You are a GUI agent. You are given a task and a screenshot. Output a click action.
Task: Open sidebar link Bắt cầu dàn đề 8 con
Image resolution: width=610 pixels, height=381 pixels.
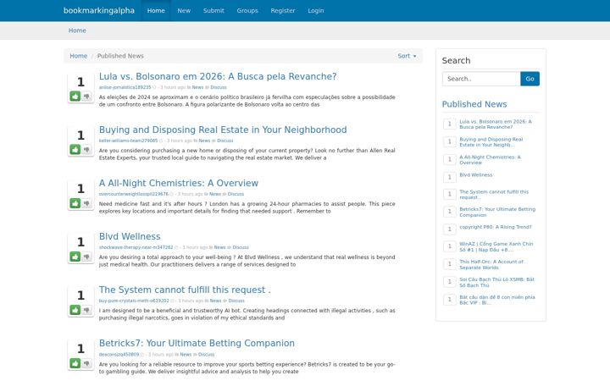(497, 300)
